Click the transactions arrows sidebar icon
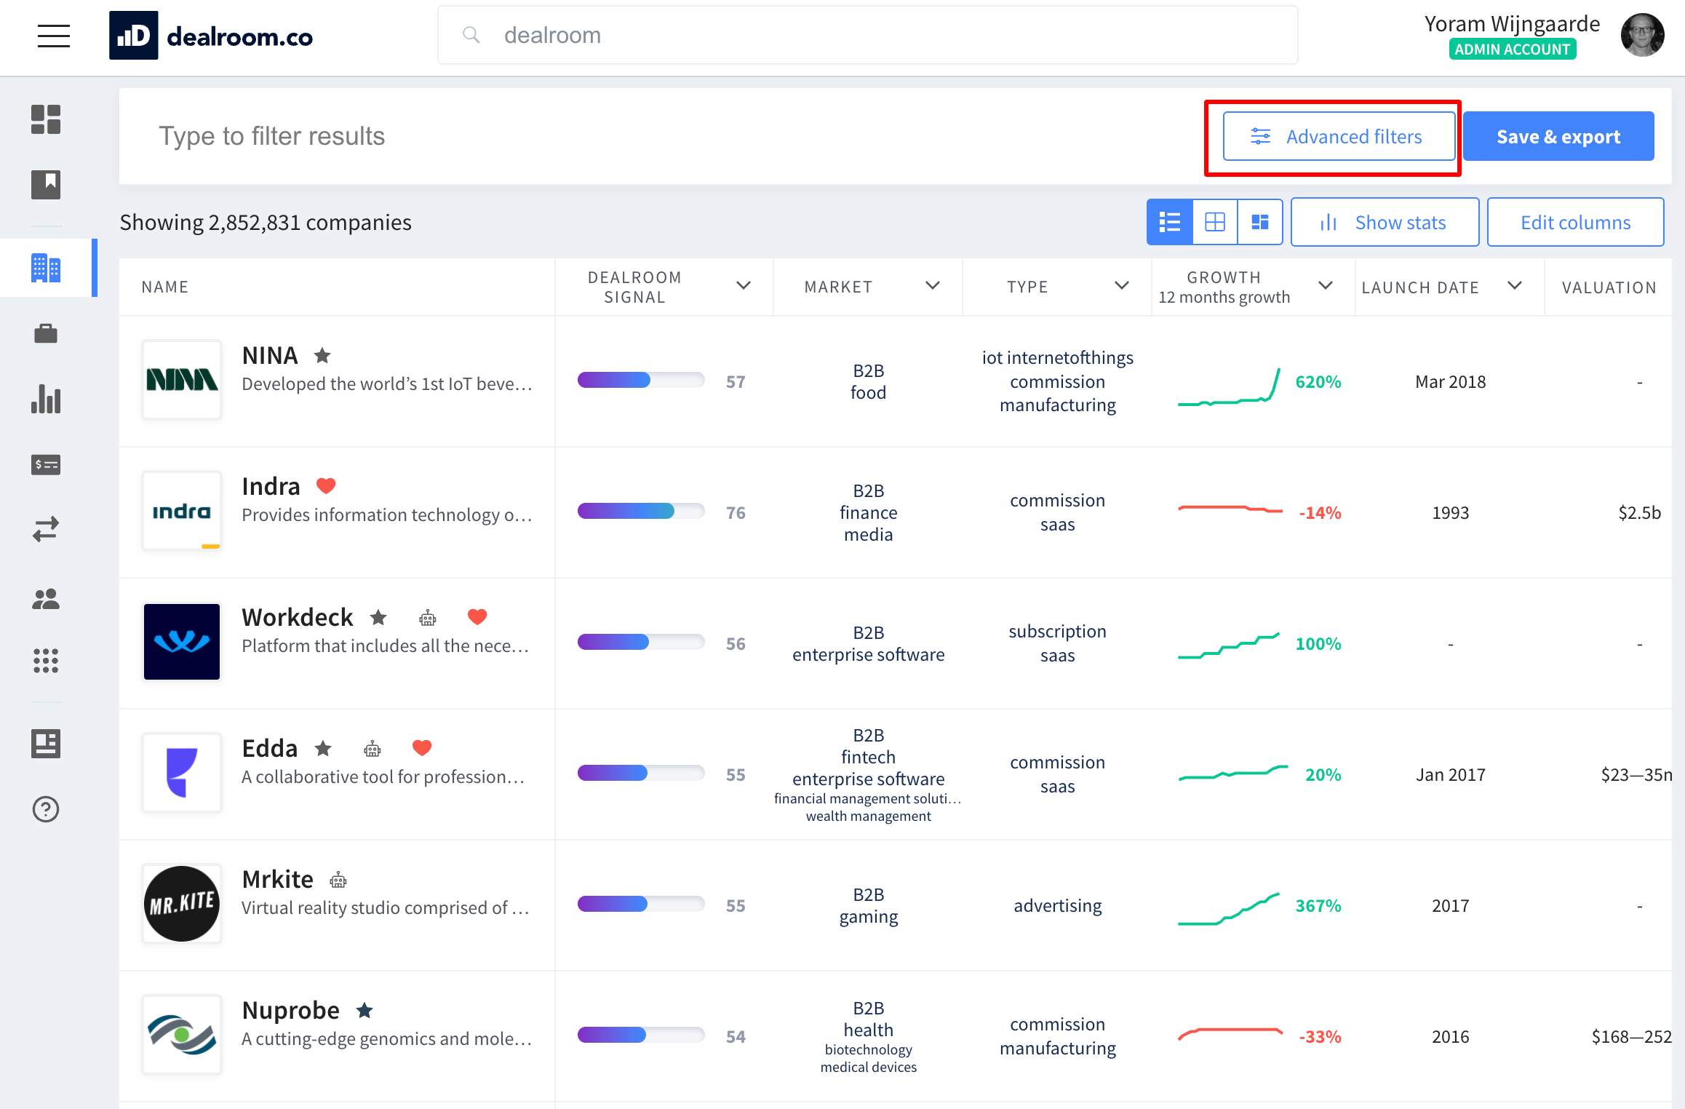The width and height of the screenshot is (1685, 1109). point(46,529)
